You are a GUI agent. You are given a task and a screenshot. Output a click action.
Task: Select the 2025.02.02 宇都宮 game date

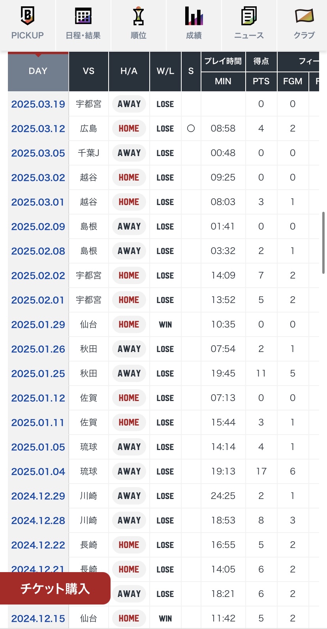pyautogui.click(x=38, y=276)
